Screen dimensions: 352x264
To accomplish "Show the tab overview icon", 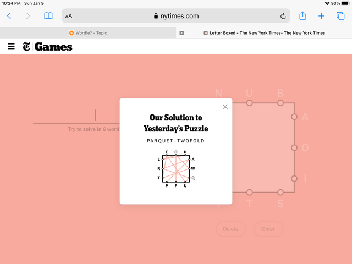I will tap(340, 16).
